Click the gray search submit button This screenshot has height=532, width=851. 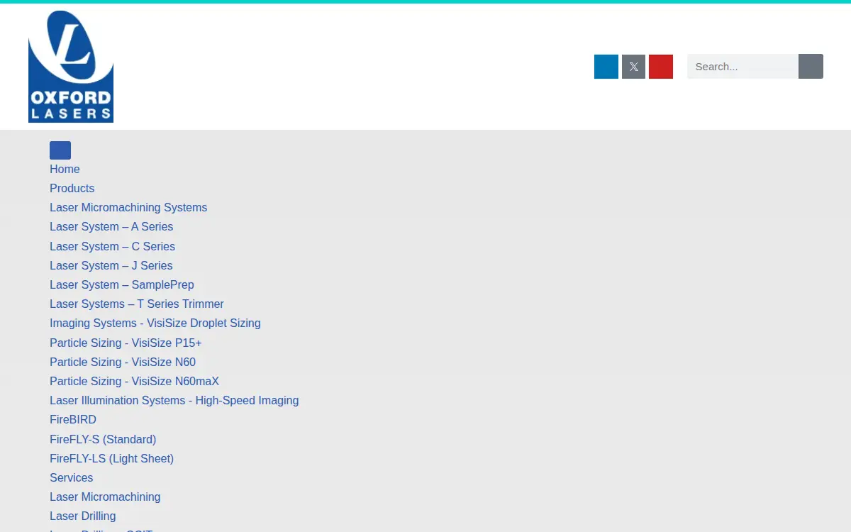coord(811,67)
